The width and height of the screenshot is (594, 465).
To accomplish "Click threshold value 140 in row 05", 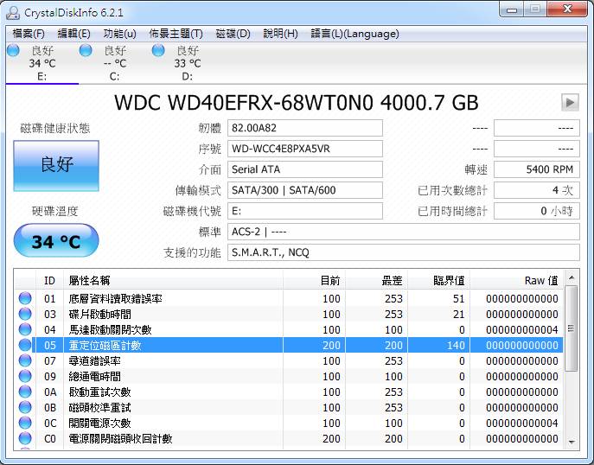I will click(x=455, y=345).
